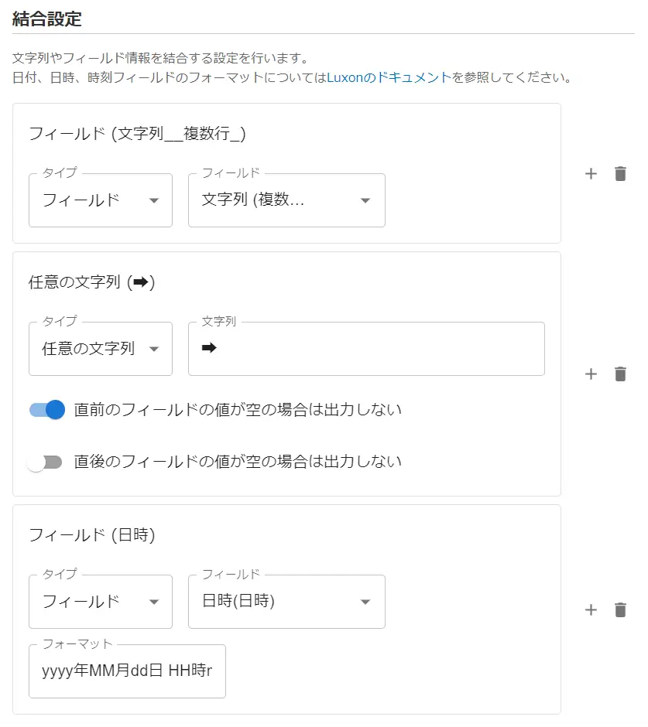Add a row after the 任意の文字列 block

coord(591,374)
